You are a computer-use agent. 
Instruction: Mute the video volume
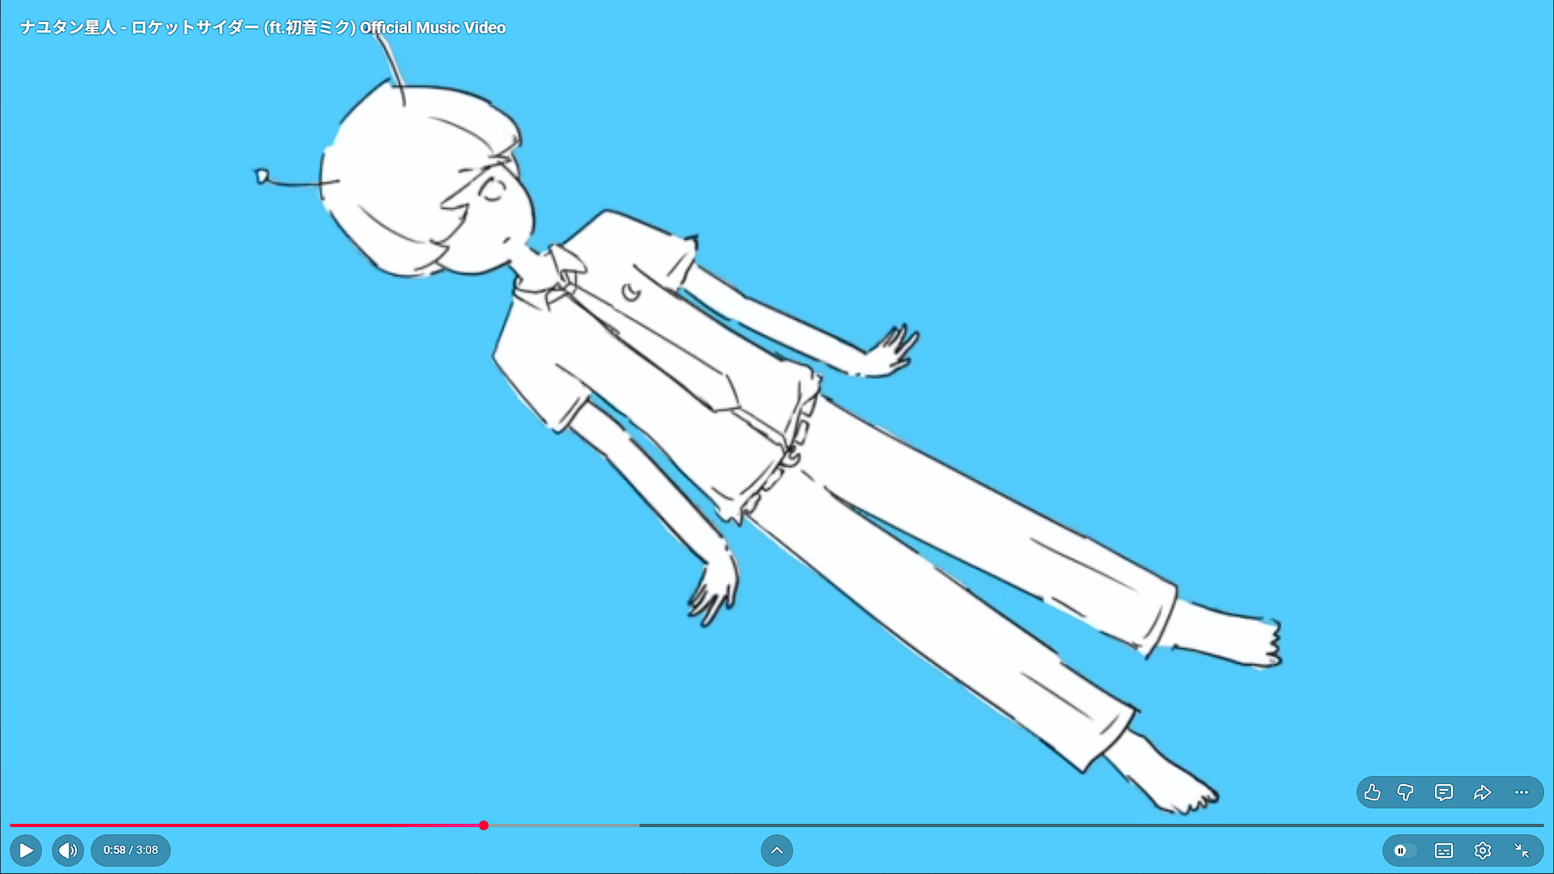(x=68, y=851)
